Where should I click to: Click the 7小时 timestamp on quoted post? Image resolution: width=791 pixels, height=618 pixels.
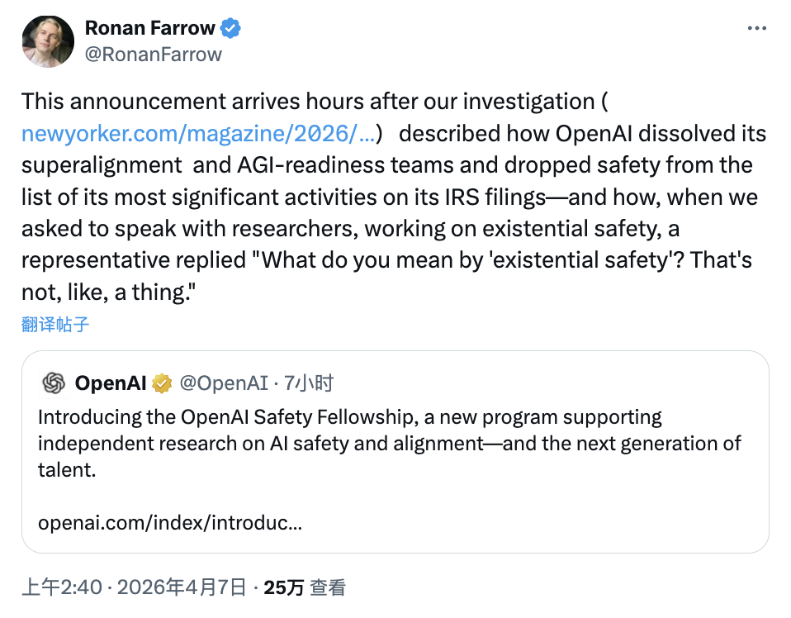click(308, 383)
